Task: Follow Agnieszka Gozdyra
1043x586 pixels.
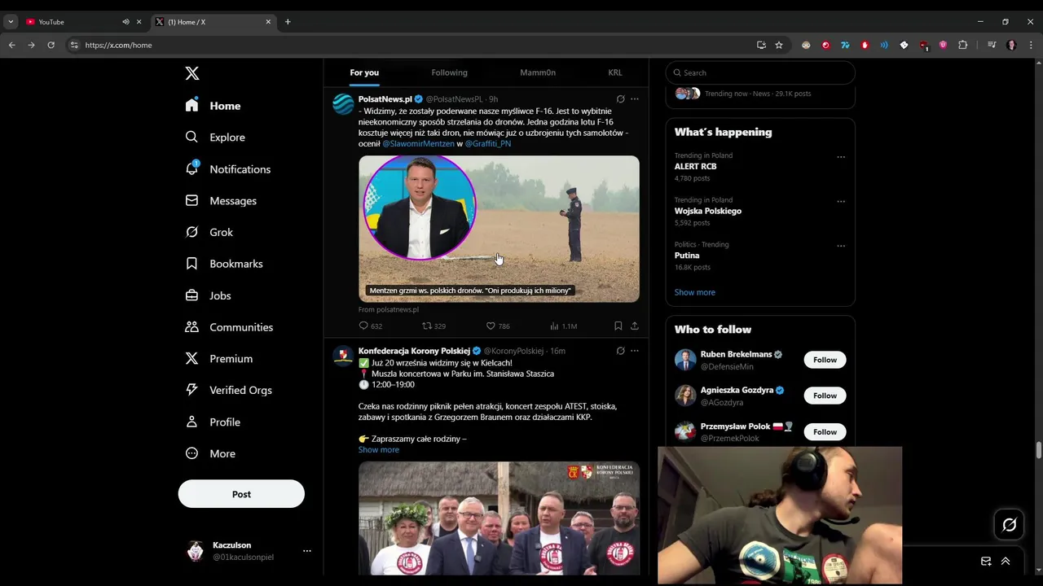Action: 825,396
